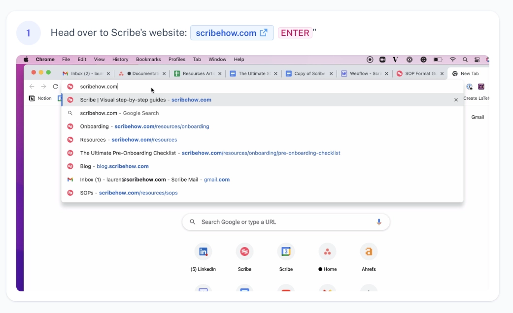This screenshot has height=313, width=513.
Task: Close the Resources Articles tab
Action: point(220,73)
